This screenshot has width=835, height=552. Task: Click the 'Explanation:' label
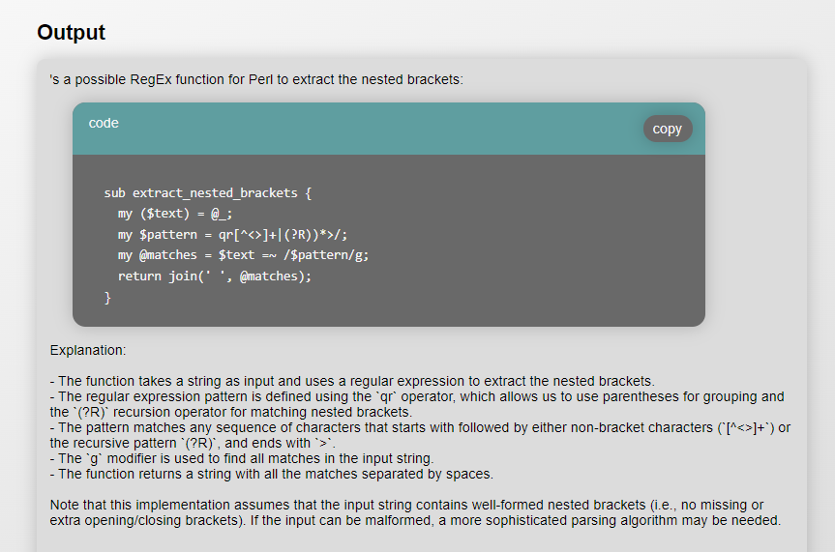coord(88,350)
